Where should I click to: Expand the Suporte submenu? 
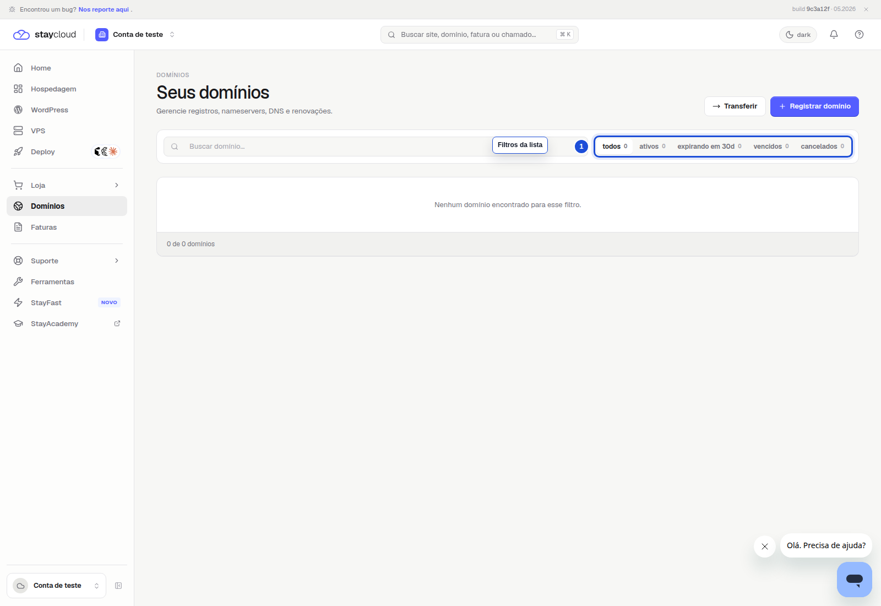67,261
